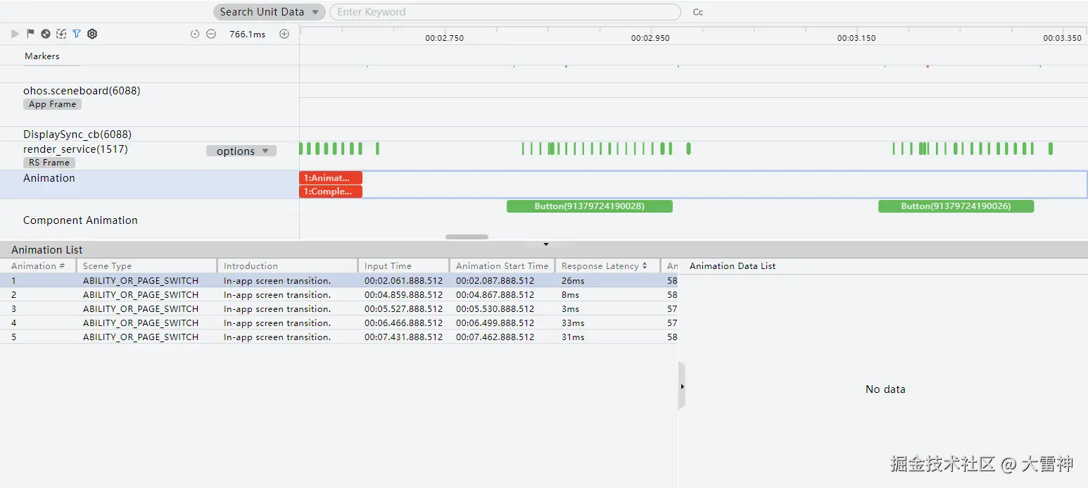Image resolution: width=1088 pixels, height=488 pixels.
Task: Select the row with Animation # 5
Action: point(339,337)
